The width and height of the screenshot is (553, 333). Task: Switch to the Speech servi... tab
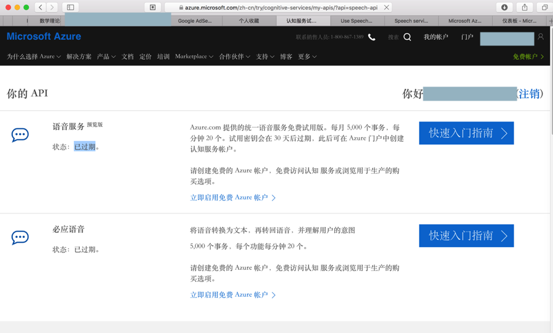click(411, 21)
